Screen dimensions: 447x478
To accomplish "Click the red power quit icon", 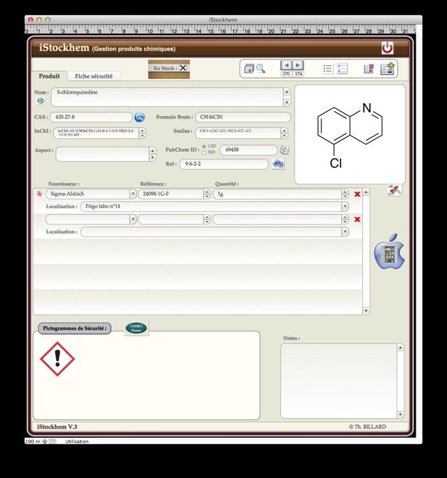I will pos(387,48).
